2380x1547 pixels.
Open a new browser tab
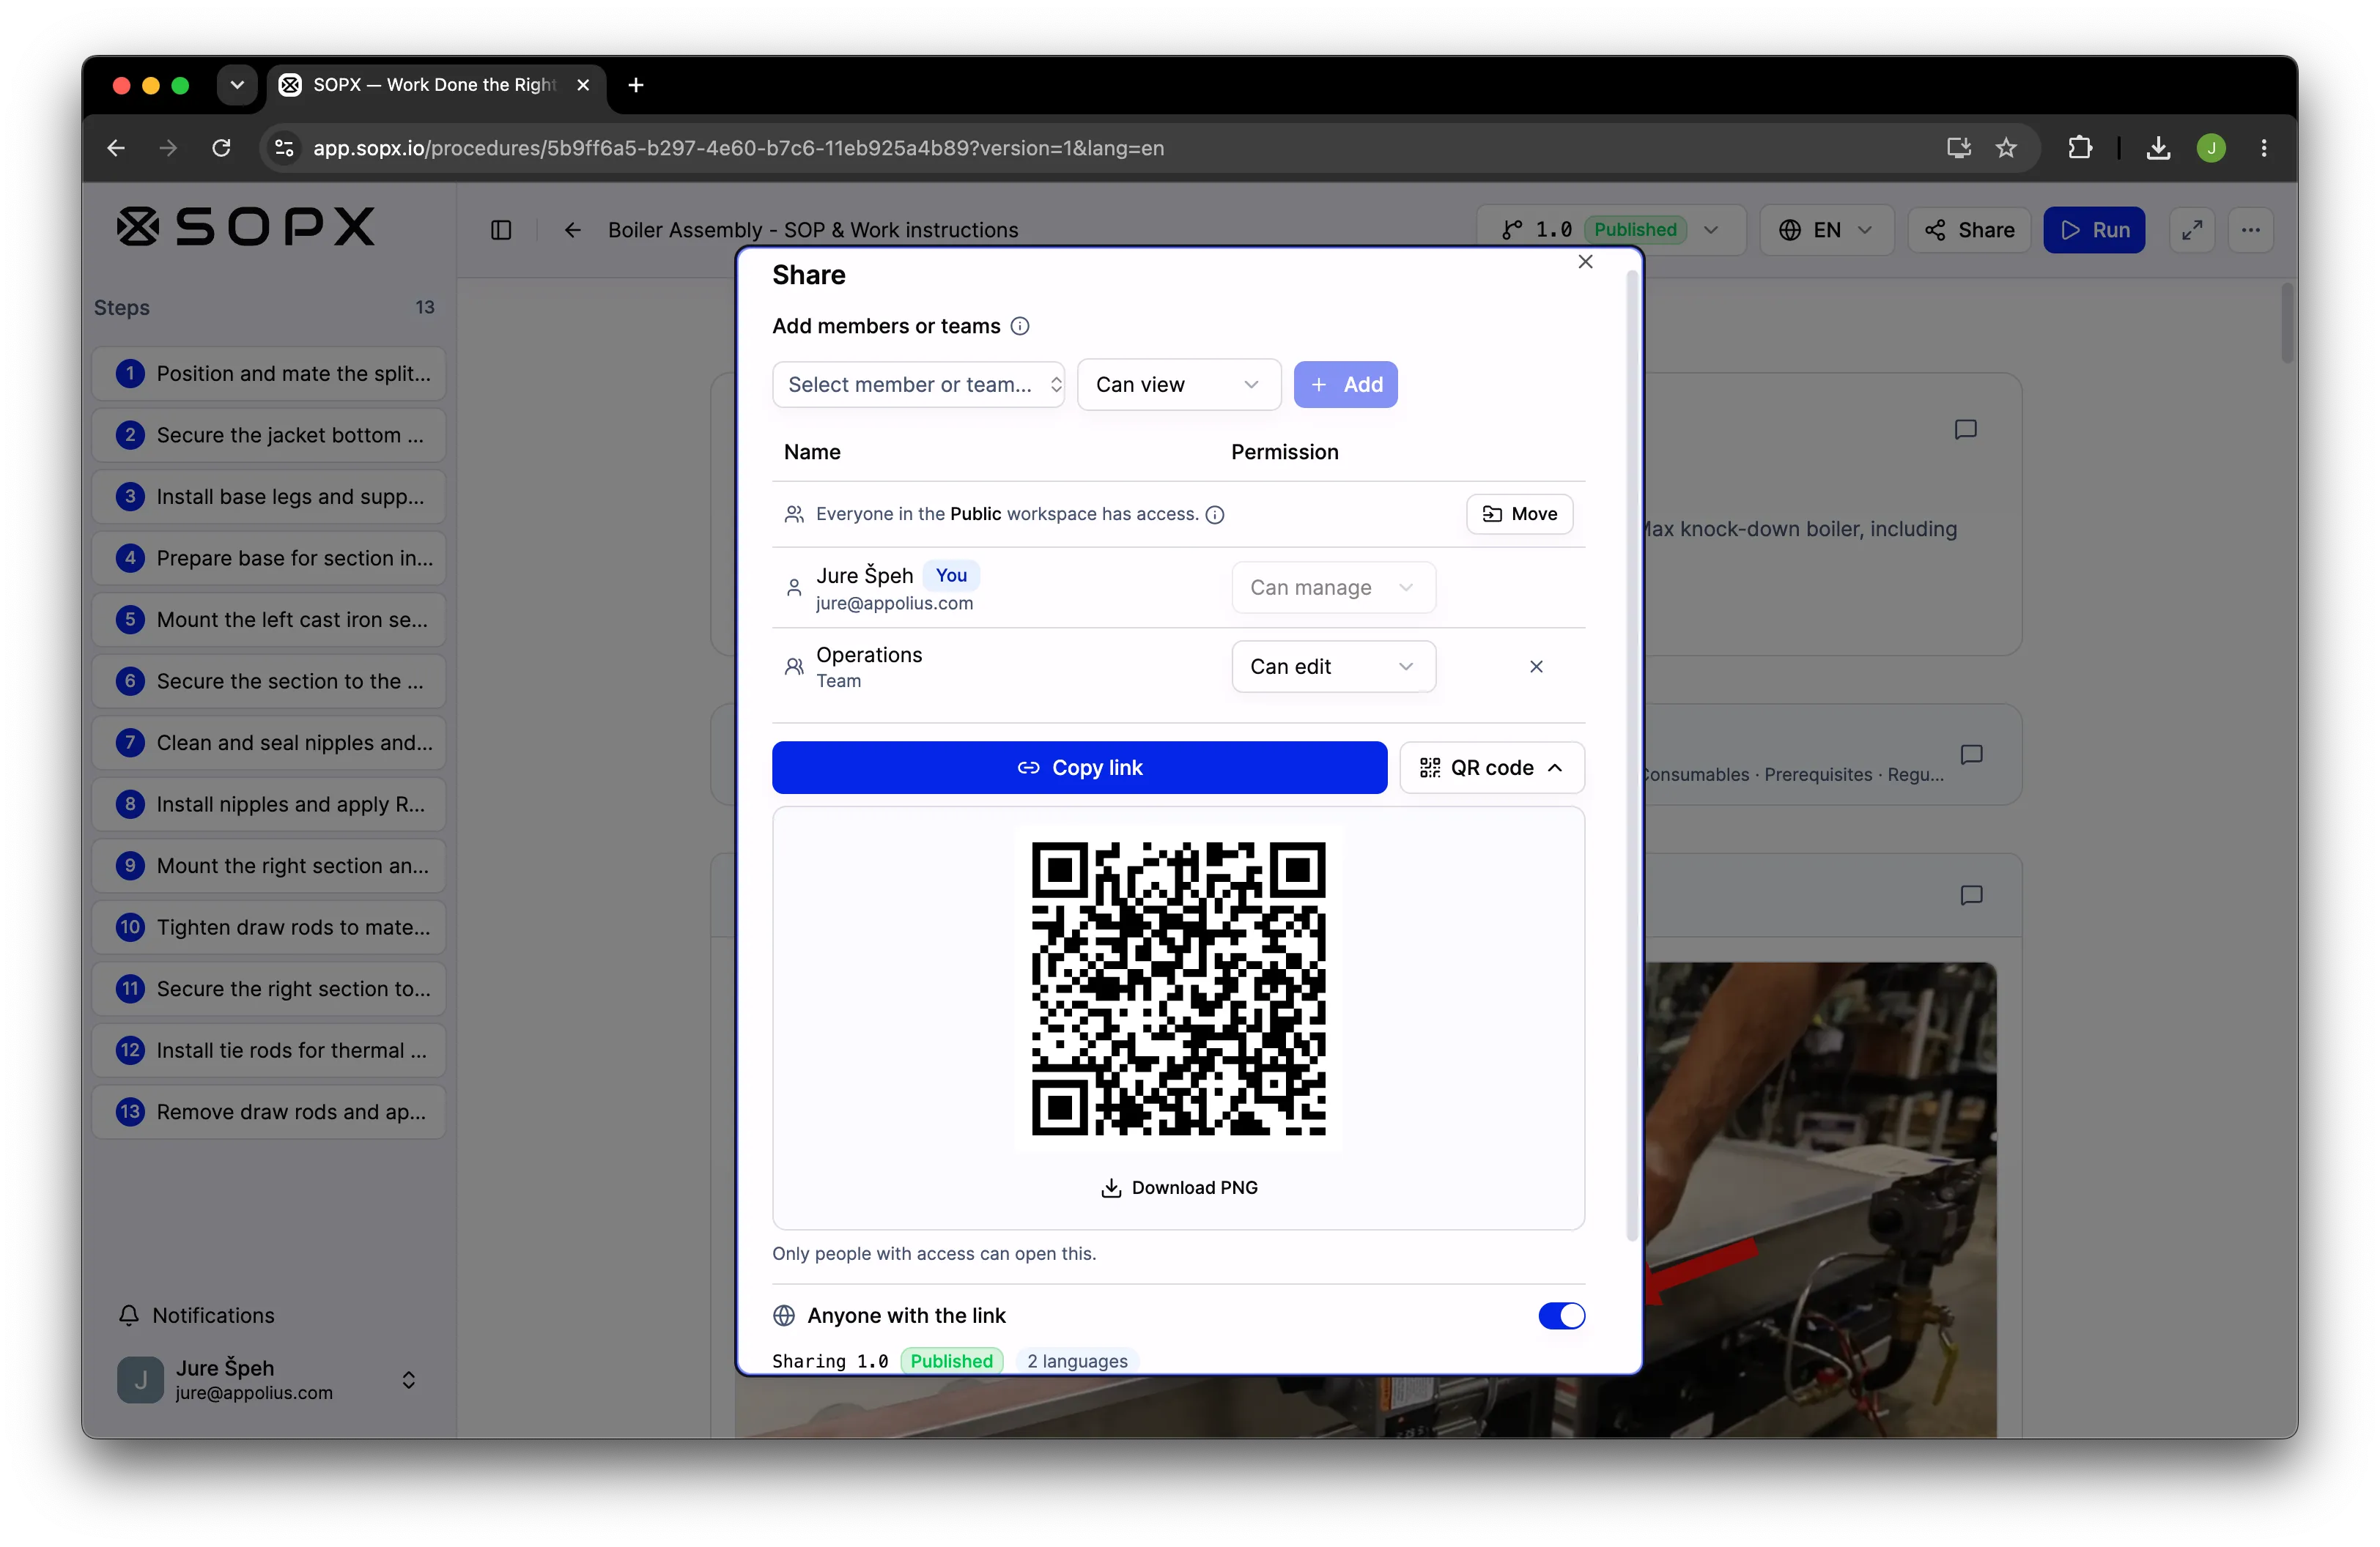[x=636, y=85]
